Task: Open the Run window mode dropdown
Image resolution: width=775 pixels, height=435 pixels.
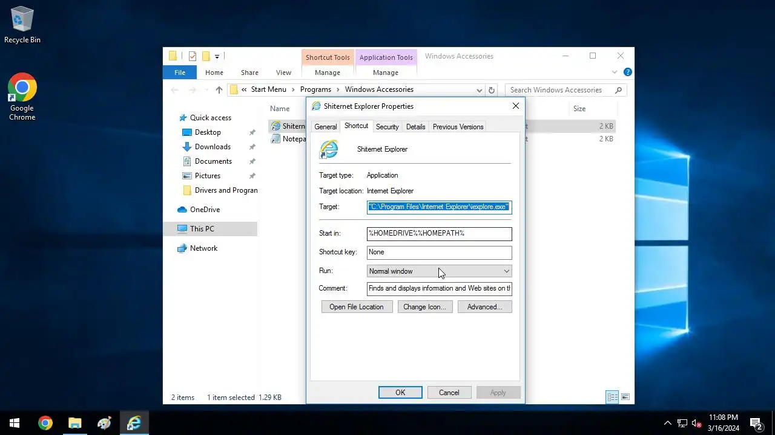Action: coord(439,271)
